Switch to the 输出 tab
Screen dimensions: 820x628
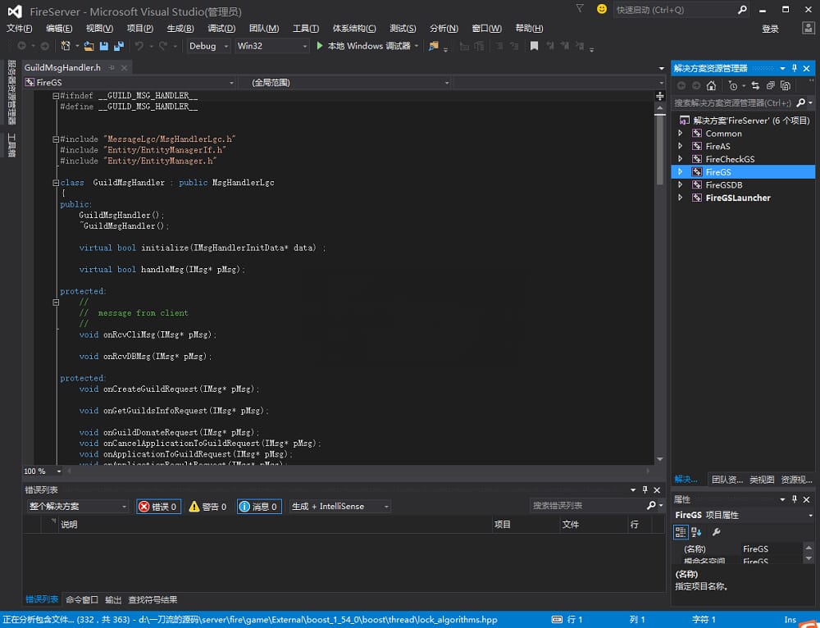tap(113, 599)
